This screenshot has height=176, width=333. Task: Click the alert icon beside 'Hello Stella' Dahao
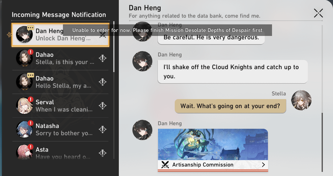pyautogui.click(x=103, y=82)
